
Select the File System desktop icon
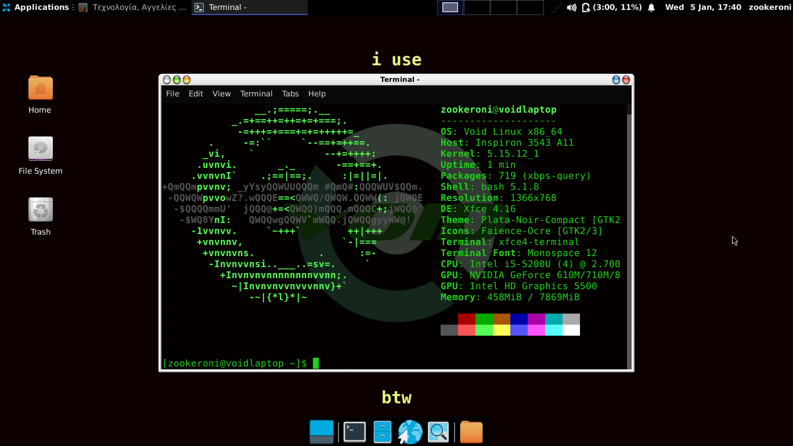pos(40,156)
